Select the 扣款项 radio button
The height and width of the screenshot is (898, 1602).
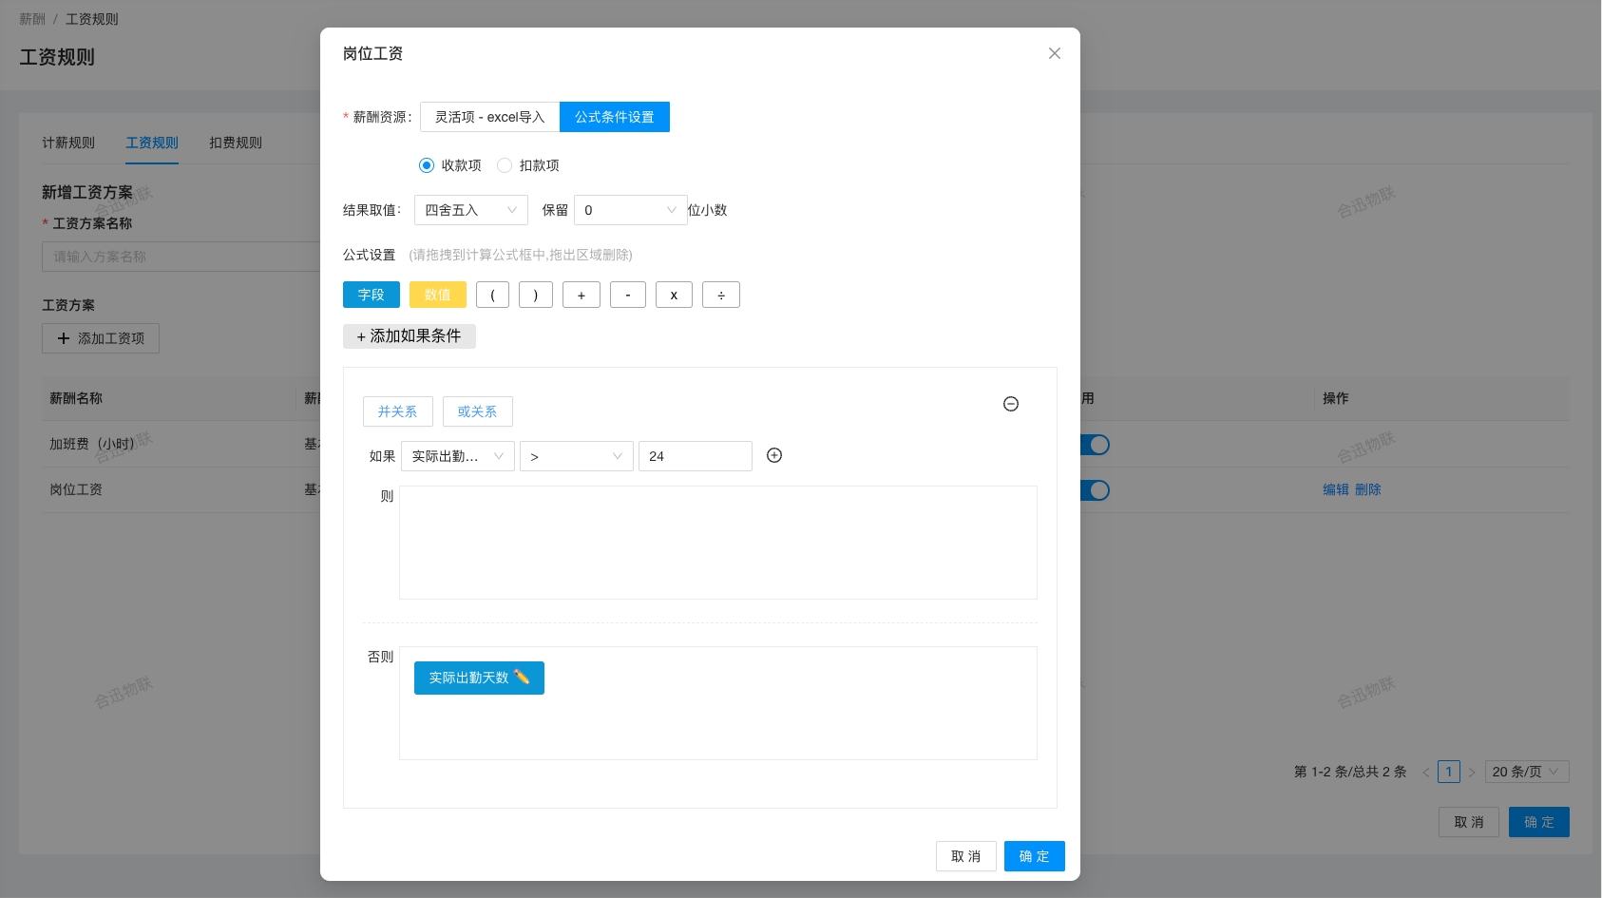pos(505,165)
